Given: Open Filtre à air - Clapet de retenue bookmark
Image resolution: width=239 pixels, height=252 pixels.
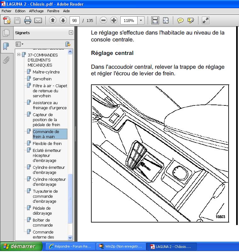Looking at the screenshot, I should 50,91.
